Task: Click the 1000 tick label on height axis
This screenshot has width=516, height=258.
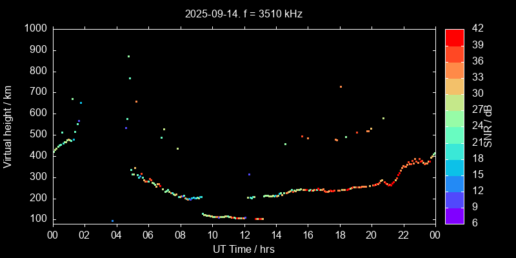Action: (34, 29)
